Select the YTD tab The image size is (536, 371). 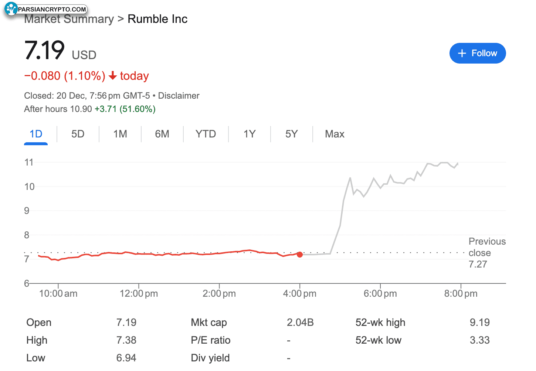point(206,134)
